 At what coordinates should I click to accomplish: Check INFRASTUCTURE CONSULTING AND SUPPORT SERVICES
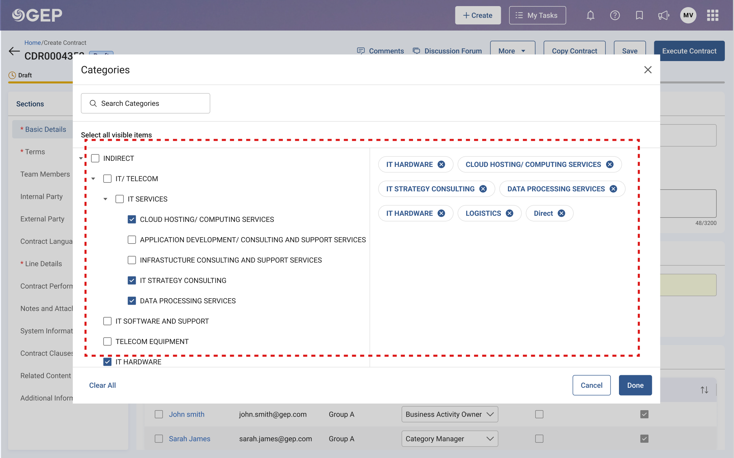click(x=132, y=260)
